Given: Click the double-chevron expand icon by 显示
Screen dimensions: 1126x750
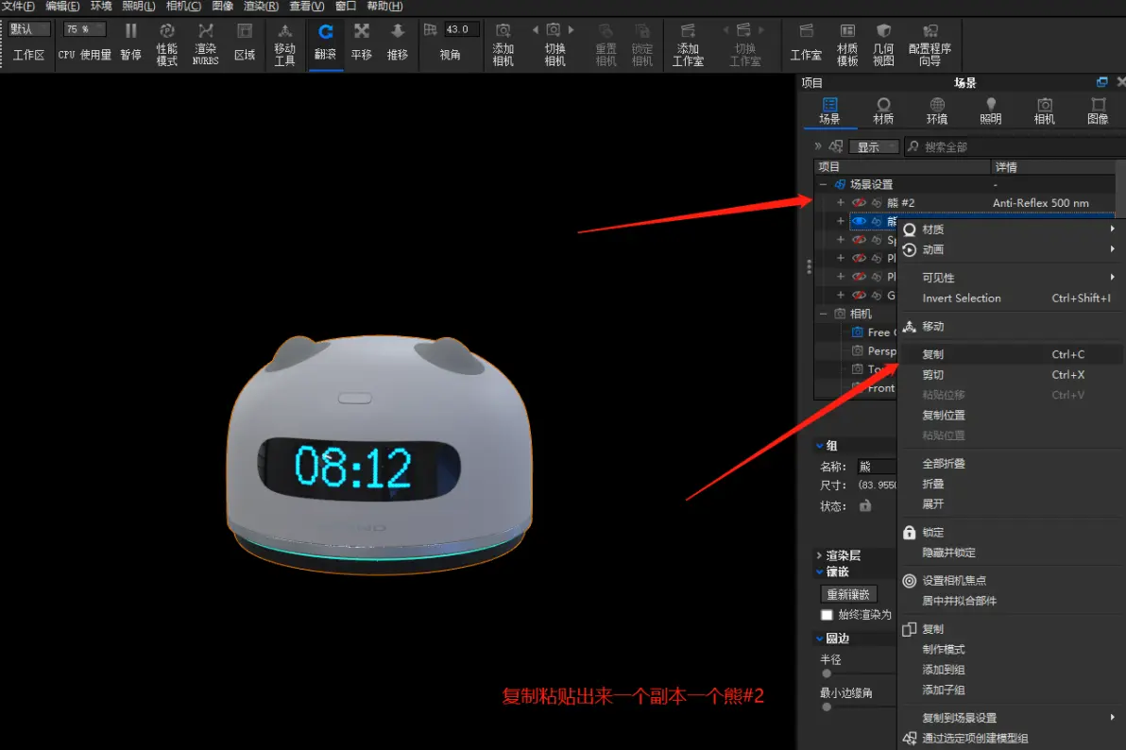Looking at the screenshot, I should 818,146.
